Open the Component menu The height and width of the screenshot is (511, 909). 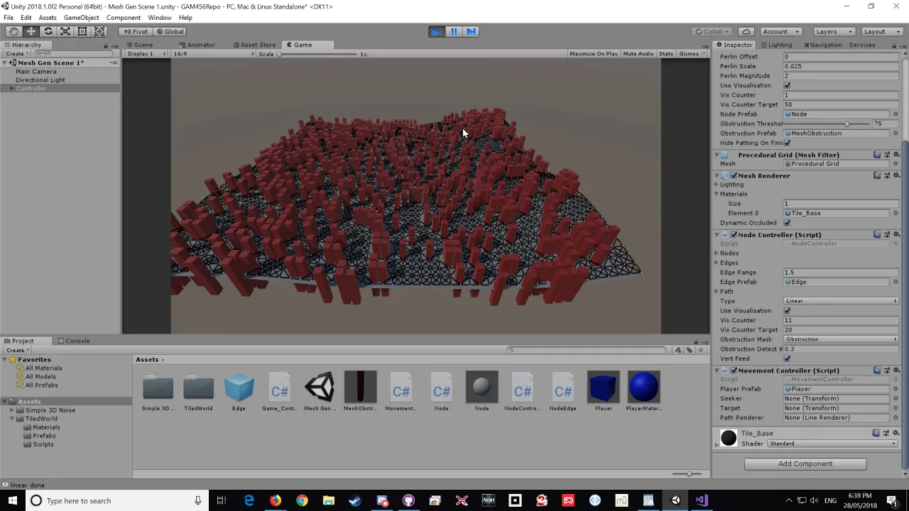point(124,18)
